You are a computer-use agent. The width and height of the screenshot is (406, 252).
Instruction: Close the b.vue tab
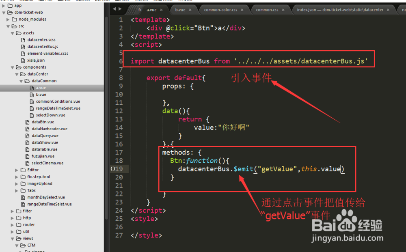point(190,10)
